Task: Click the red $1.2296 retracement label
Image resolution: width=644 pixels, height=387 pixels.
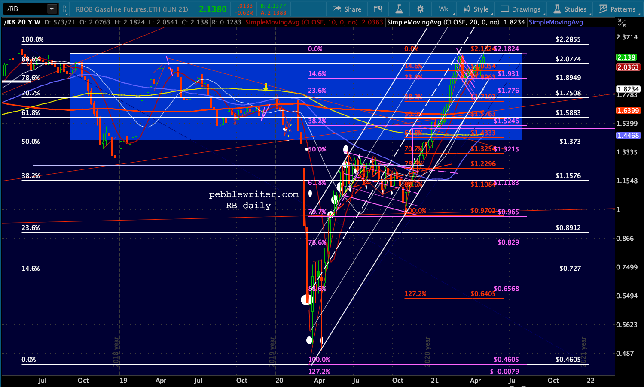Action: (483, 164)
